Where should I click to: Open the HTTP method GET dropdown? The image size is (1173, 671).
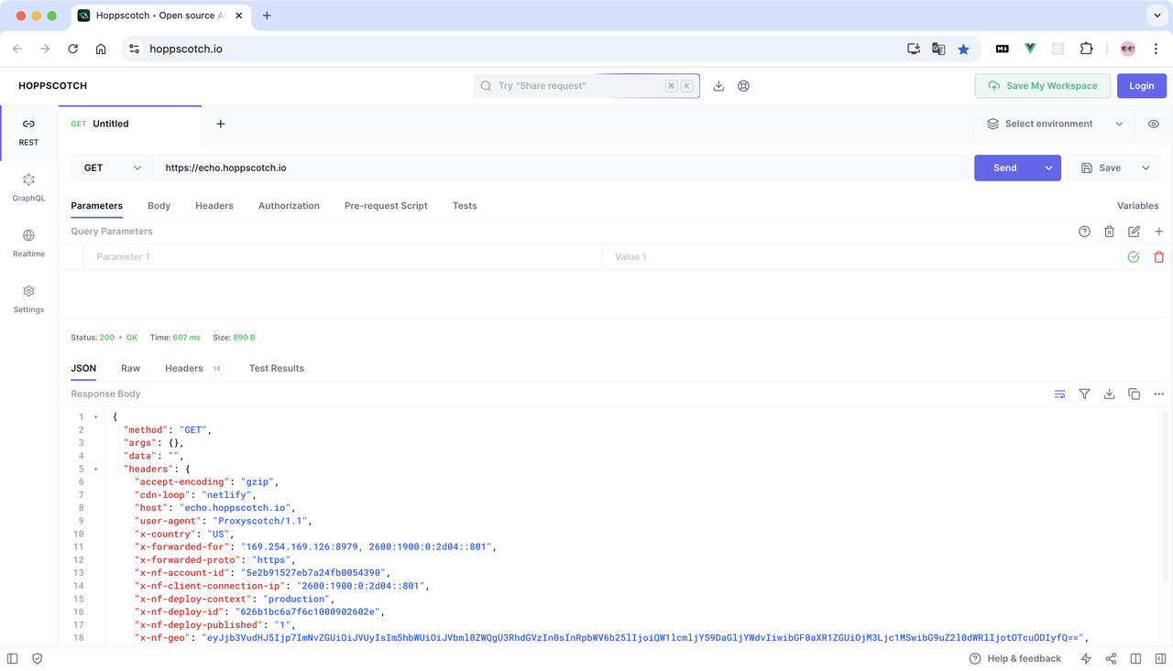pos(112,168)
